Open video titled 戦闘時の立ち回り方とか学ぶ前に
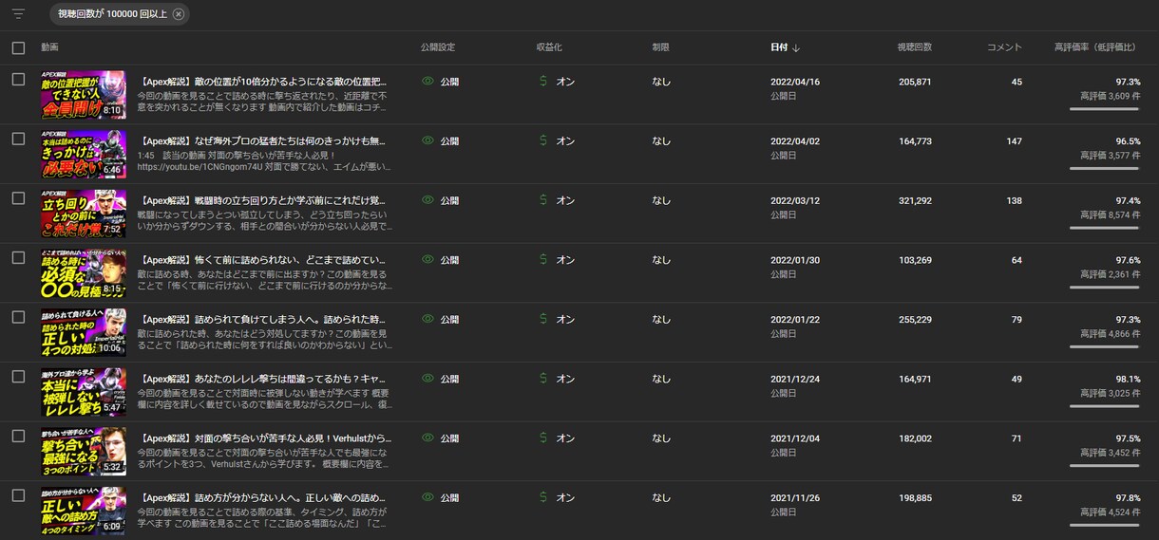1159x540 pixels. (x=263, y=200)
